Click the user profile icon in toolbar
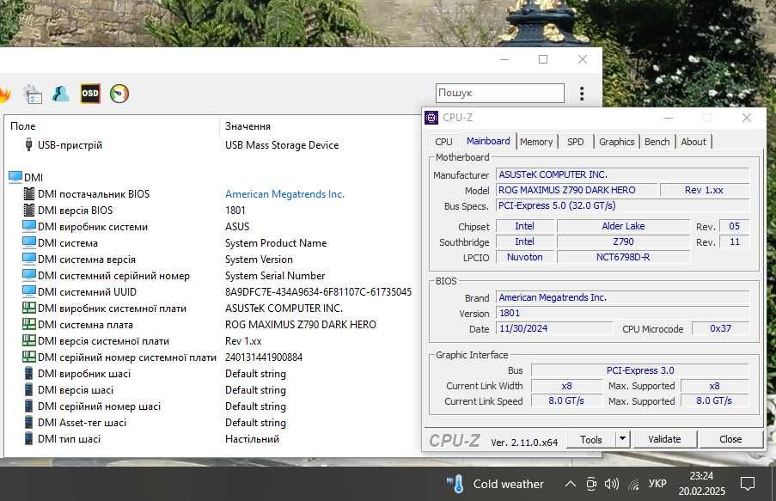The height and width of the screenshot is (501, 776). coord(61,93)
